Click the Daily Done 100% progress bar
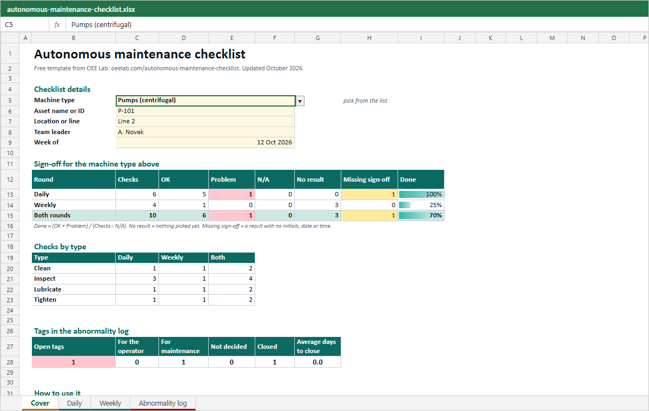 click(421, 194)
